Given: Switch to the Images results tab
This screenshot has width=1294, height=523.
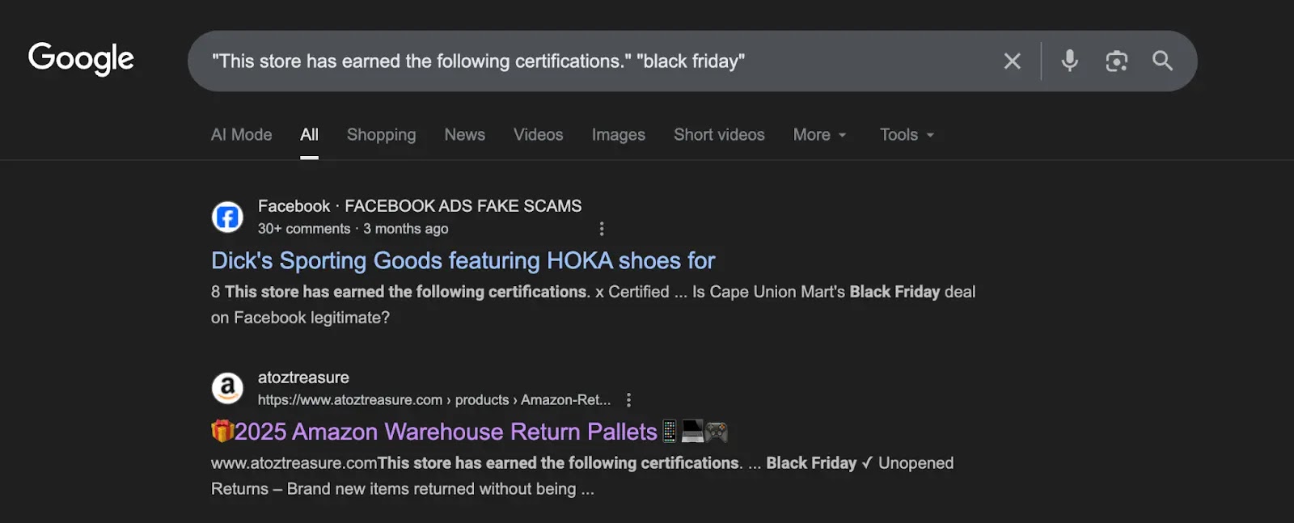Looking at the screenshot, I should coord(618,134).
